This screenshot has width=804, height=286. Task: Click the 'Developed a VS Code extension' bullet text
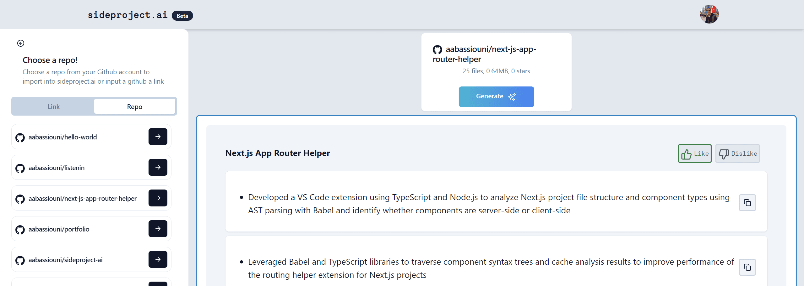click(x=489, y=204)
